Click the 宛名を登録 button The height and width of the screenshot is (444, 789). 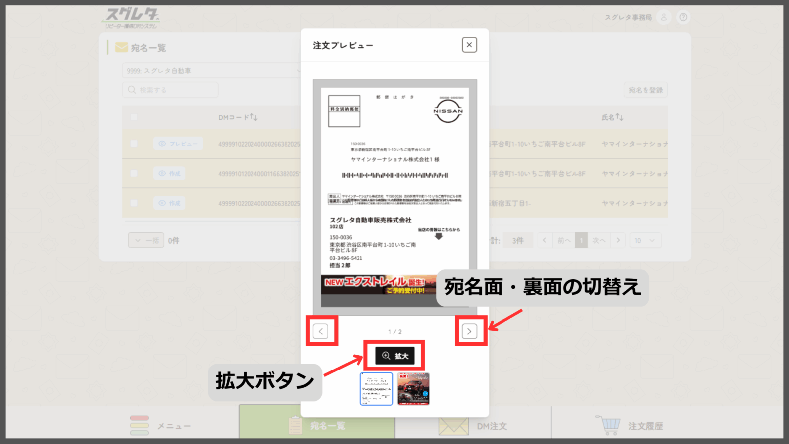tap(646, 90)
